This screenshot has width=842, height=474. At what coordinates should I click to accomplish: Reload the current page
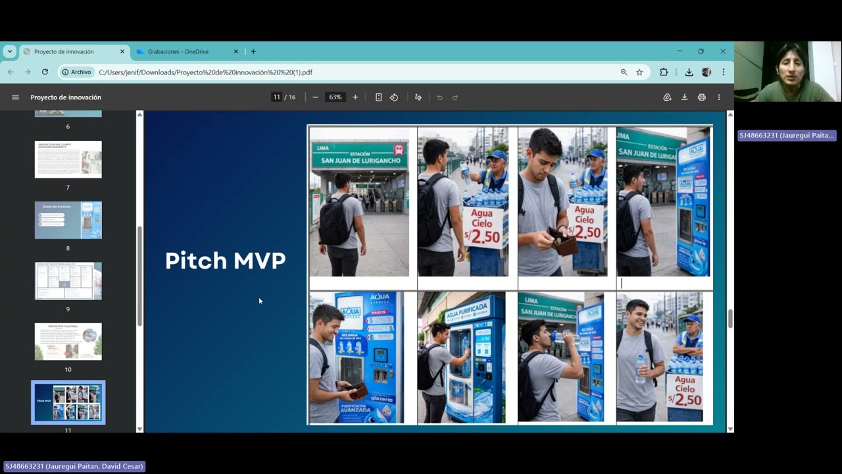point(45,72)
